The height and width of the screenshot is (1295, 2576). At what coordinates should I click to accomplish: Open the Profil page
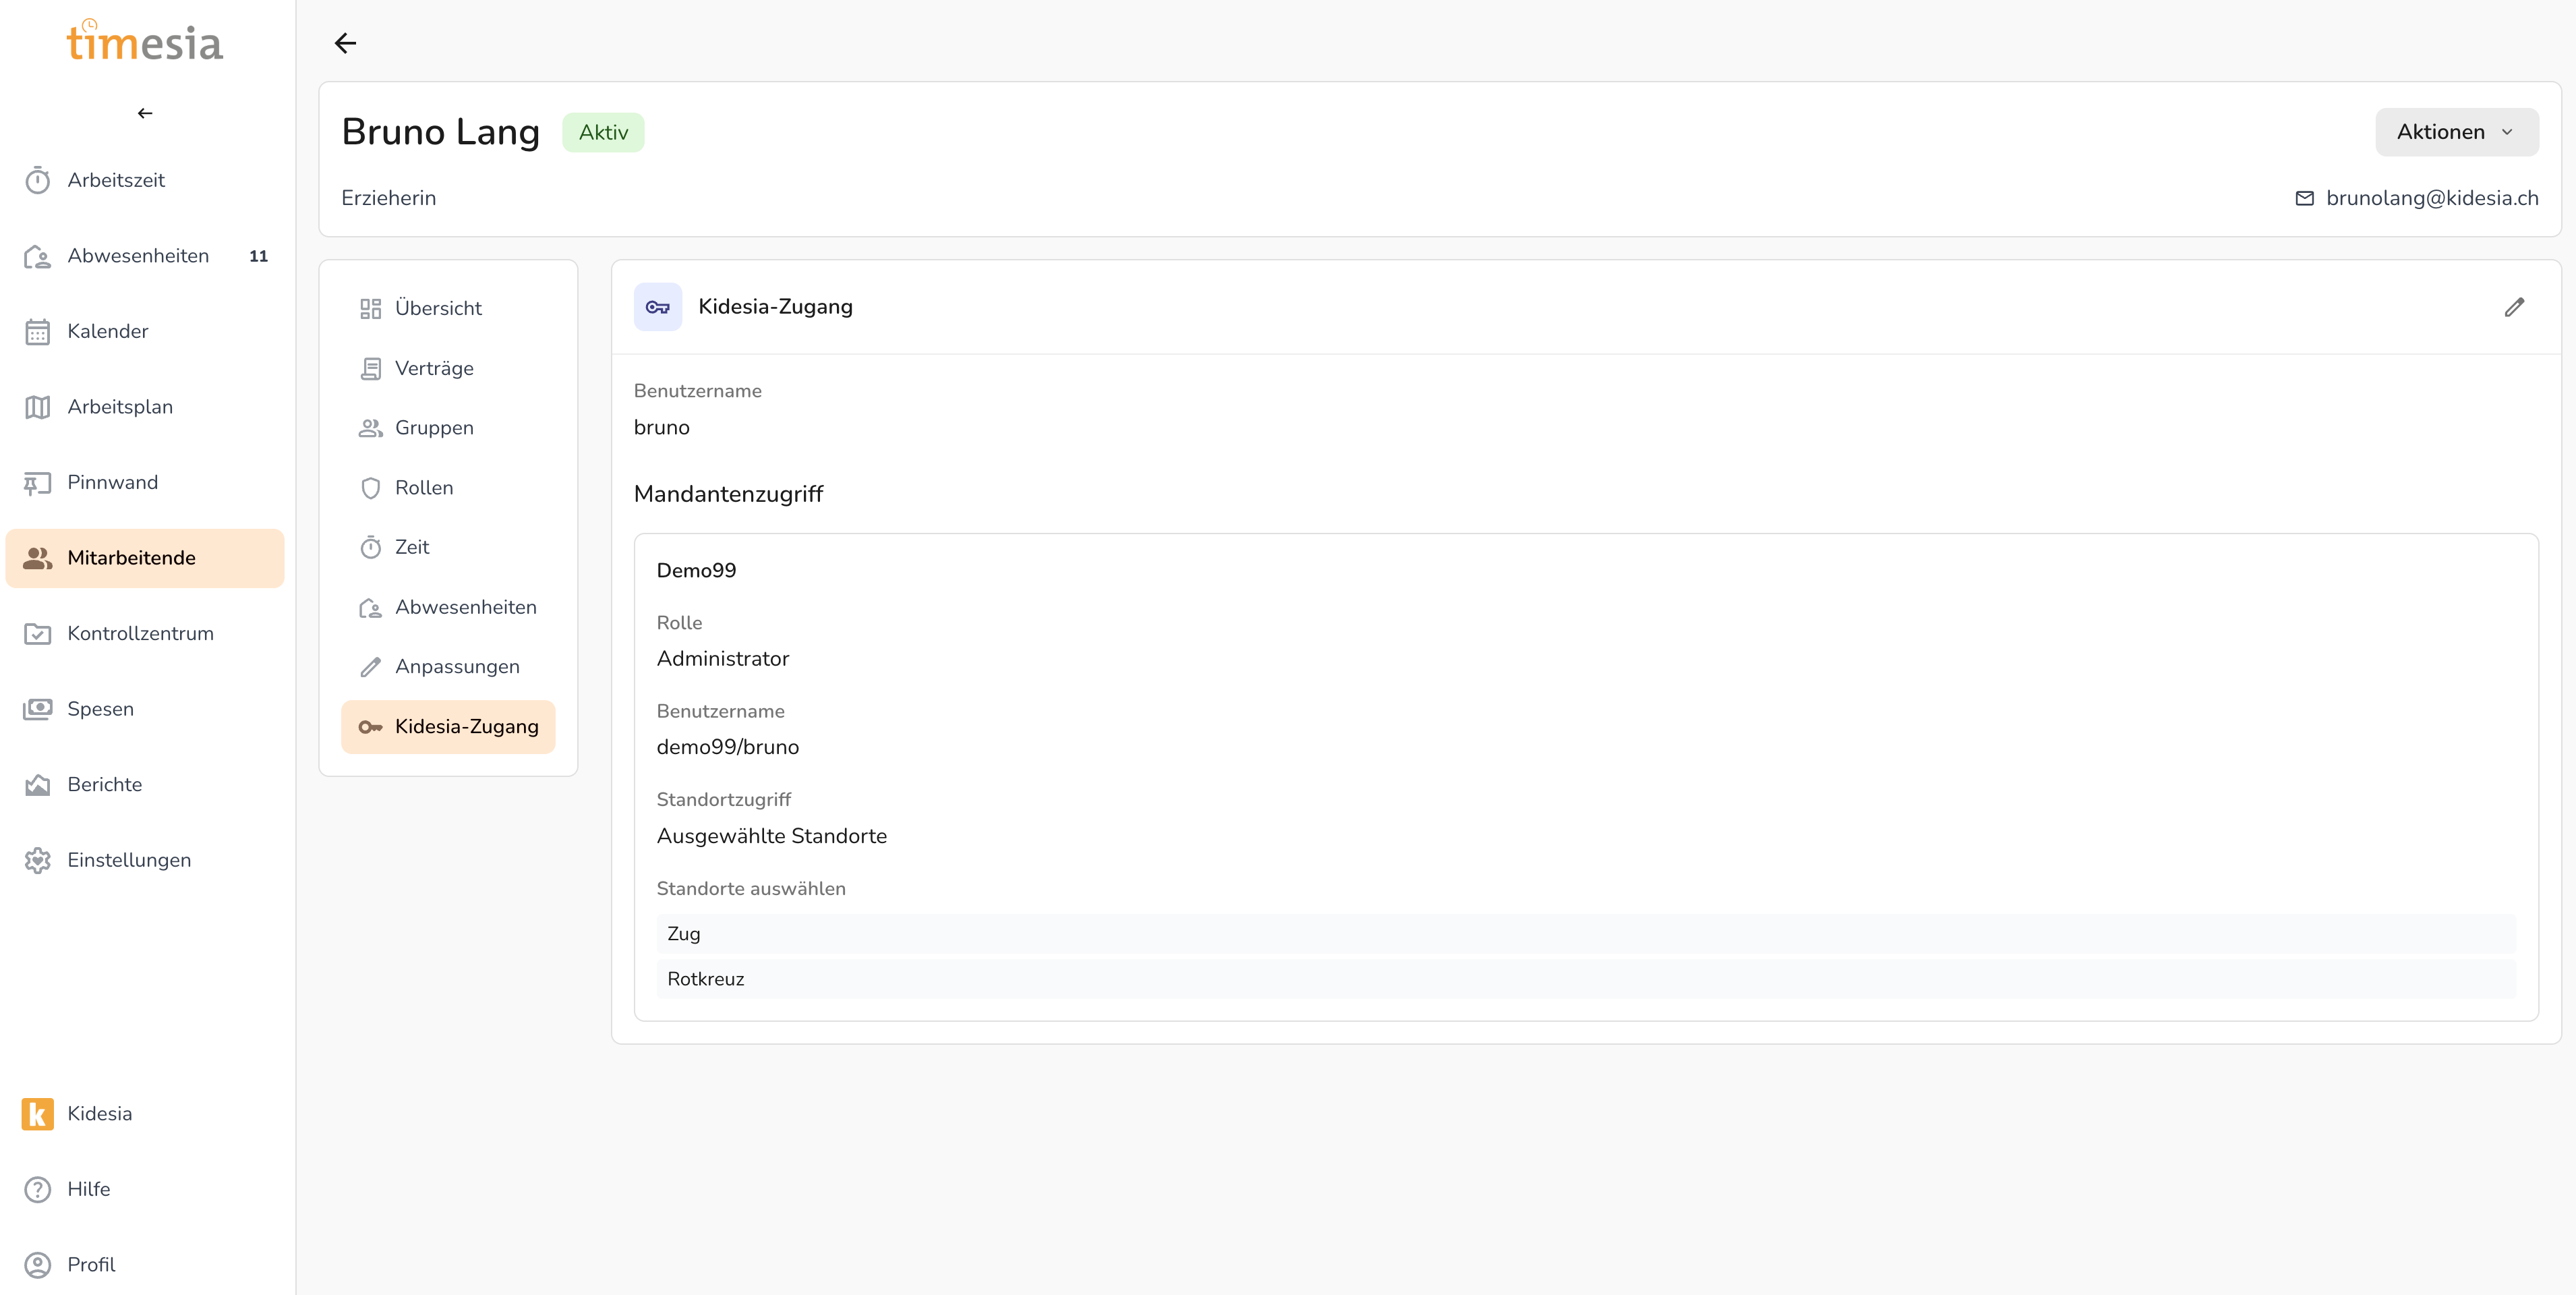pos(91,1264)
